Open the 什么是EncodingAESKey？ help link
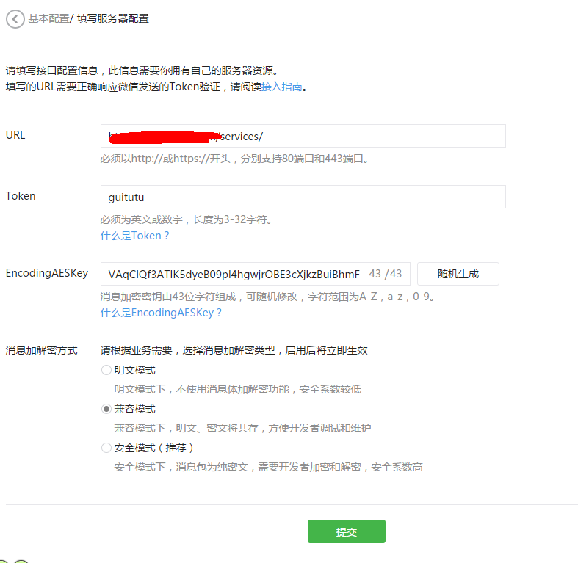578x563 pixels. 161,313
